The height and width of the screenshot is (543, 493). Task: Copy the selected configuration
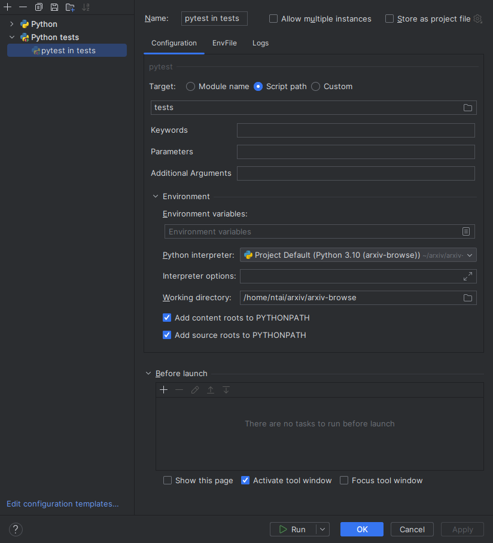39,7
